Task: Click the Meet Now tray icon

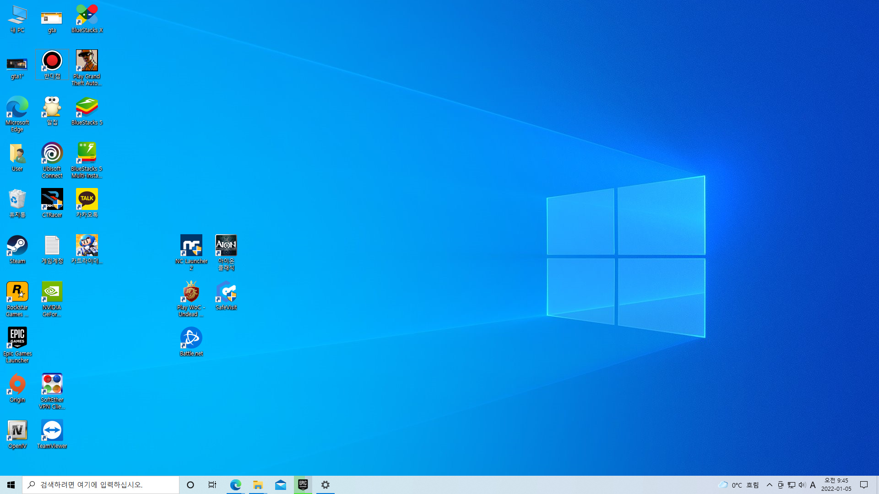Action: 781,485
